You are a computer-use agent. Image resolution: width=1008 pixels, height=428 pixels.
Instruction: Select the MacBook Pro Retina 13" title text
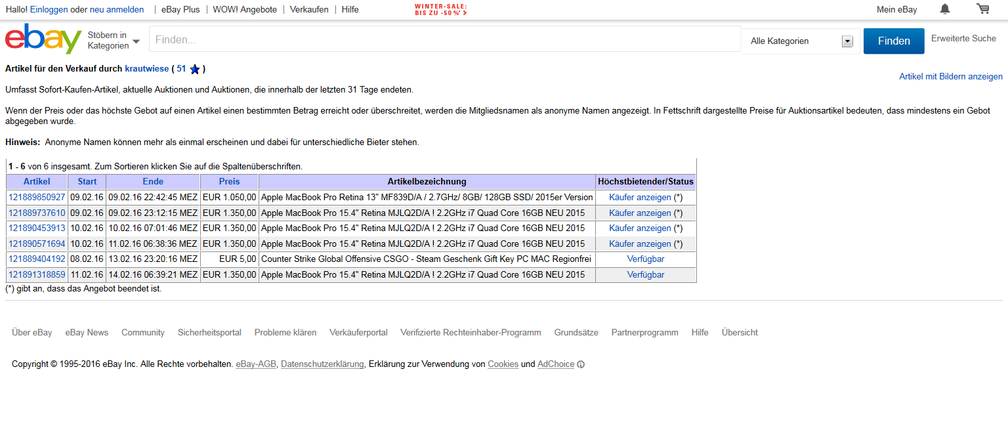point(427,198)
